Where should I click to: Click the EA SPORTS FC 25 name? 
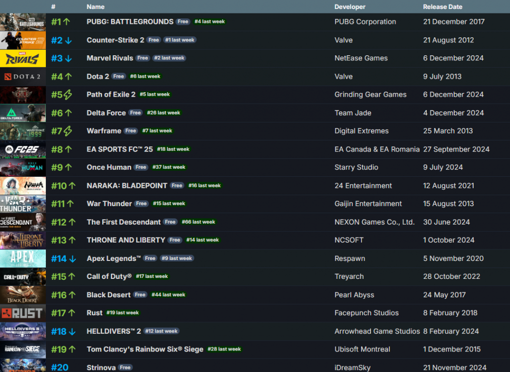point(120,149)
